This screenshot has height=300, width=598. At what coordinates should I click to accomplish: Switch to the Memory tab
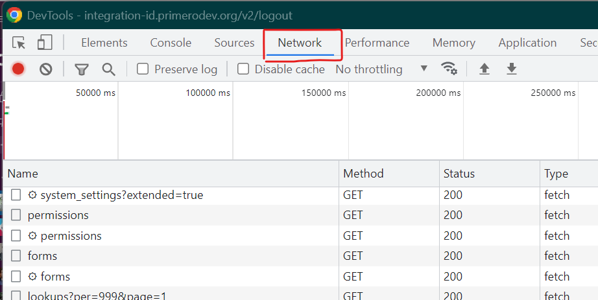tap(454, 43)
